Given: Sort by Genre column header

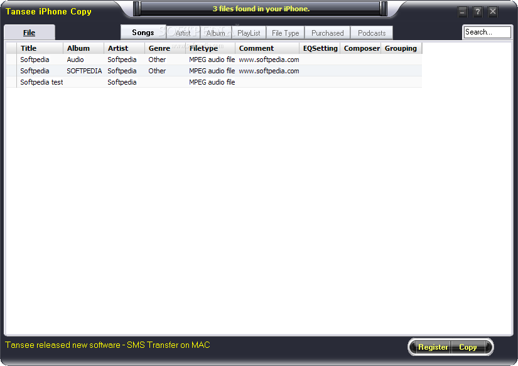Looking at the screenshot, I should (x=165, y=48).
